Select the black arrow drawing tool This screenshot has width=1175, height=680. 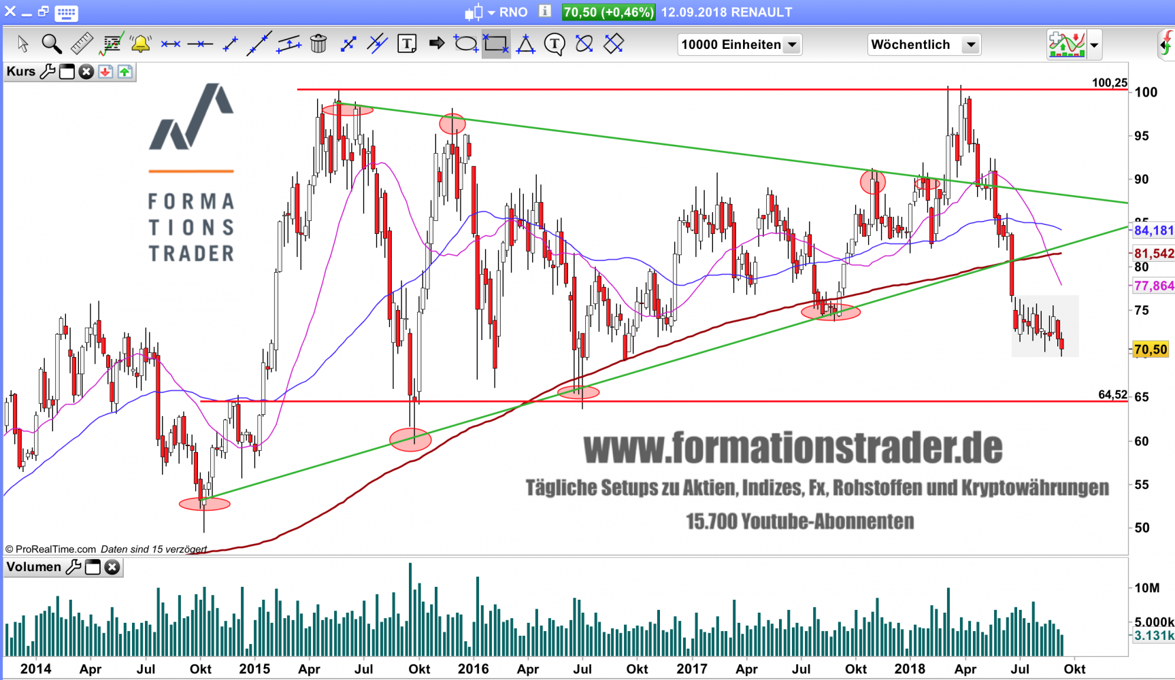(437, 44)
